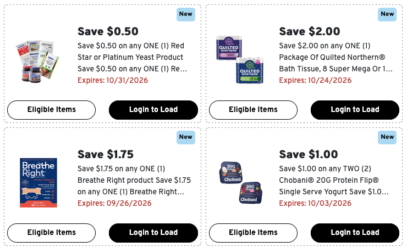407x247 pixels.
Task: Click the Save $0.50 coupon heading
Action: [108, 31]
